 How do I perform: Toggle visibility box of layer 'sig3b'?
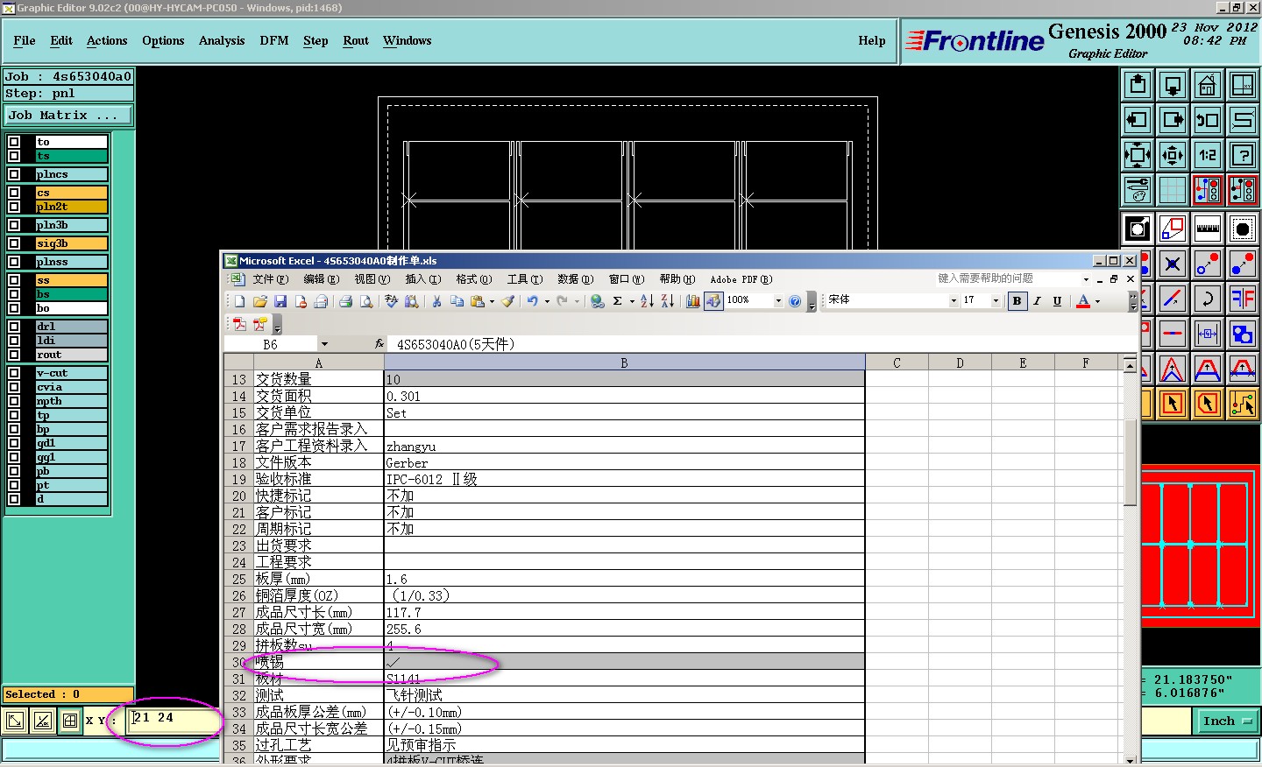point(14,243)
